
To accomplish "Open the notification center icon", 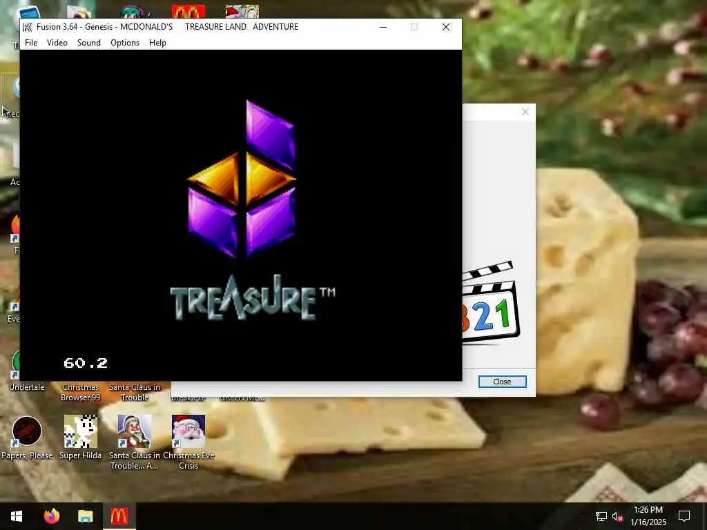I will click(x=684, y=516).
